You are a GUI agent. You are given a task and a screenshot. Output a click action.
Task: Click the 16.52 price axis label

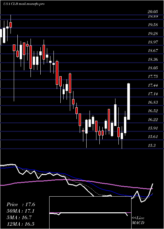153,111
